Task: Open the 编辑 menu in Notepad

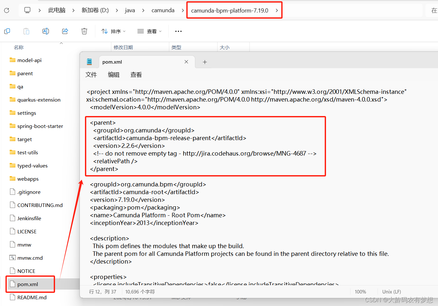Action: coord(114,75)
